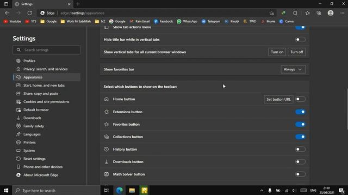The width and height of the screenshot is (348, 195).
Task: Click the taskbar Type here to search box
Action: 57,190
